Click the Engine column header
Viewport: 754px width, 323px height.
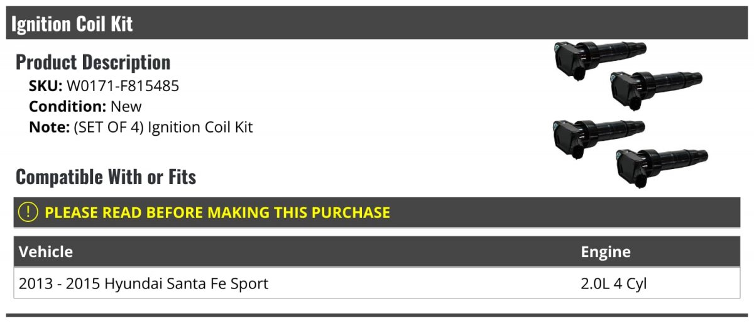click(606, 252)
